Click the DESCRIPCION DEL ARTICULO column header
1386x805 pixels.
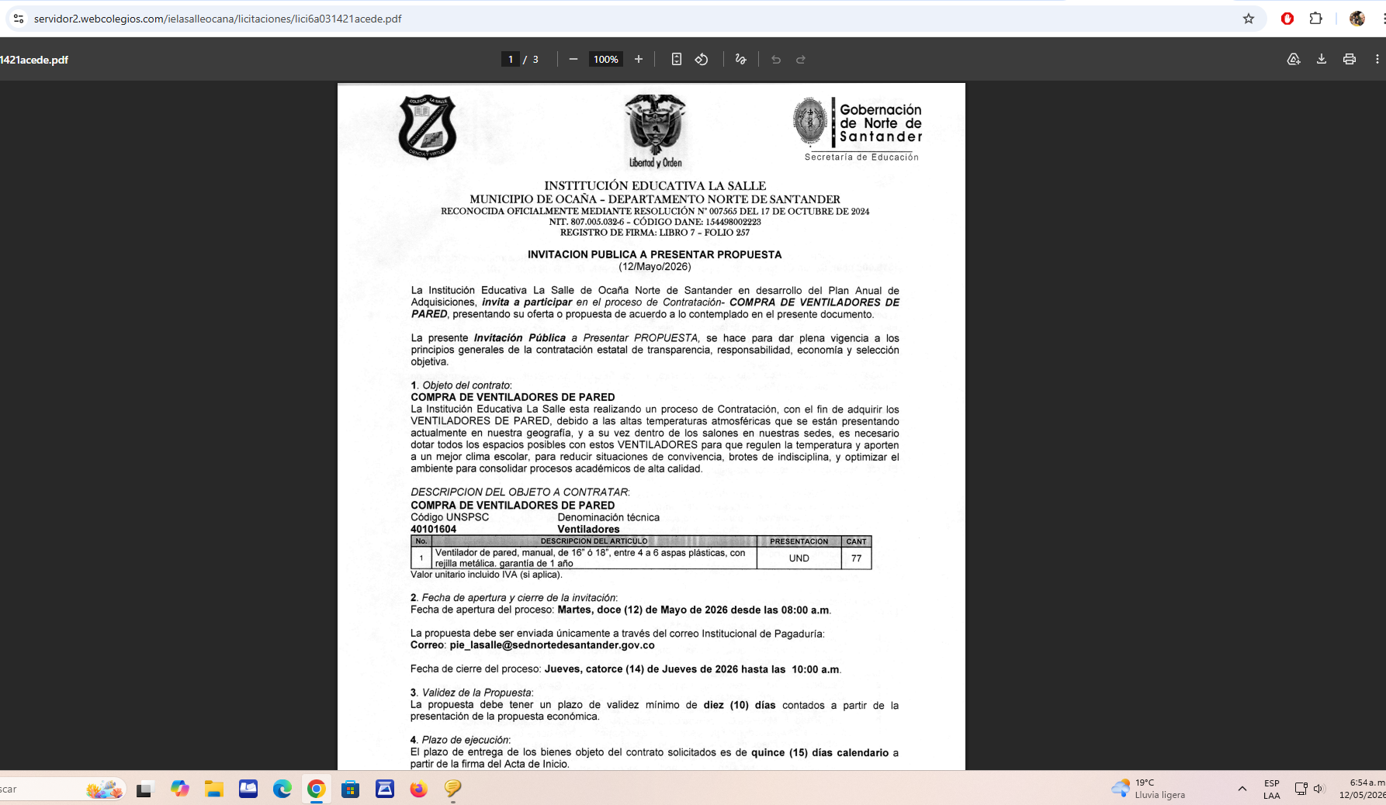pos(594,541)
